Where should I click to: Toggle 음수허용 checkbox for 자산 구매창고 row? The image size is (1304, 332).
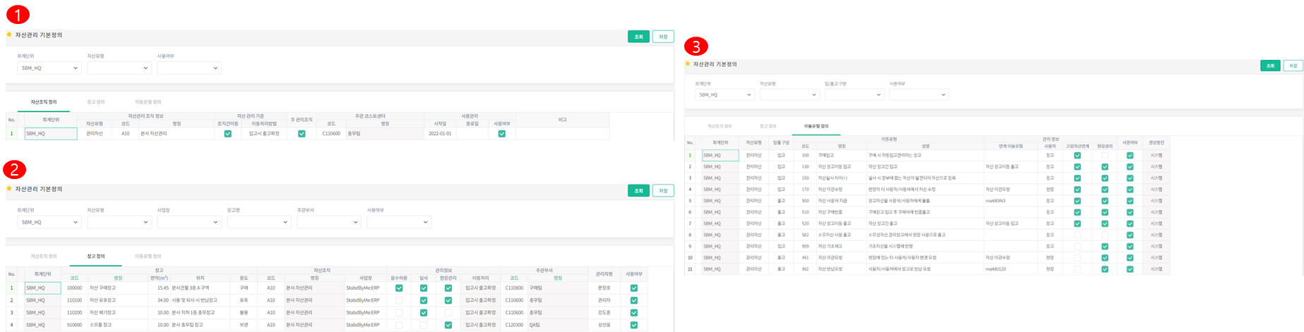click(x=399, y=288)
